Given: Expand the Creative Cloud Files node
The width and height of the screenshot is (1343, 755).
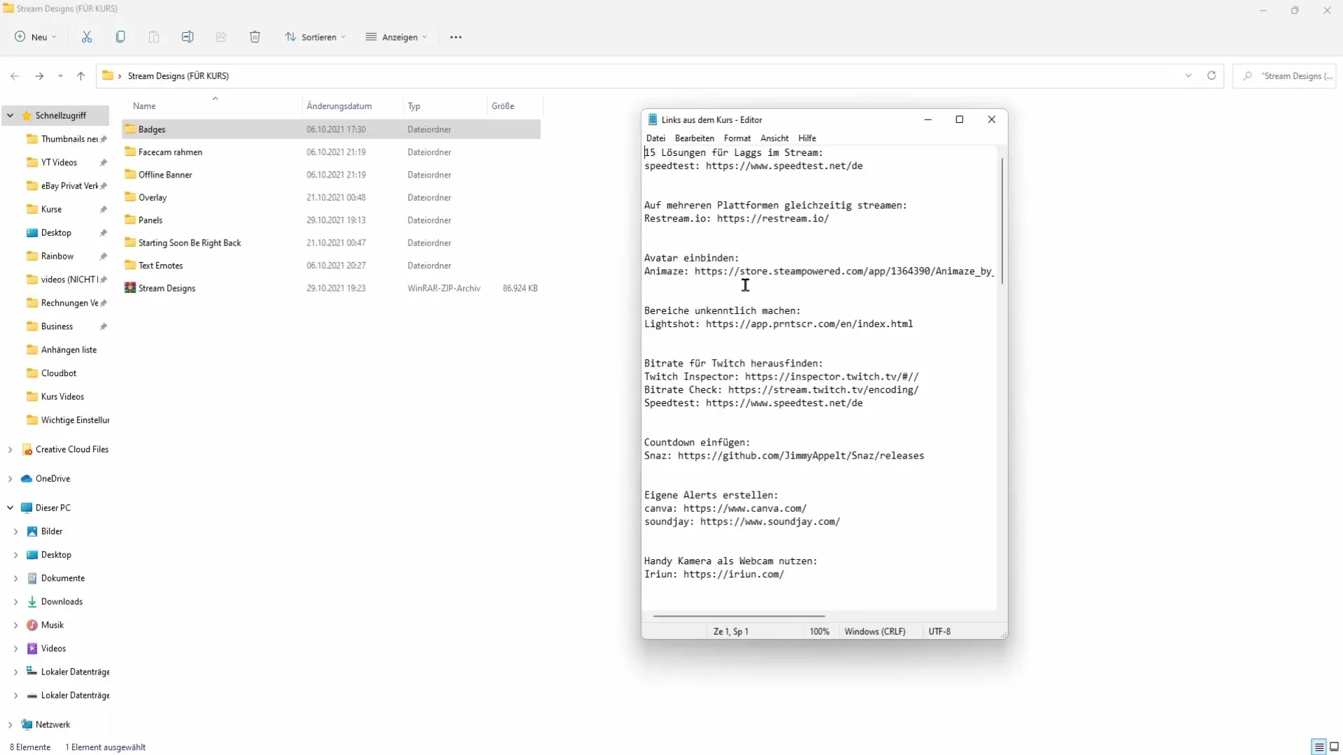Looking at the screenshot, I should (10, 450).
